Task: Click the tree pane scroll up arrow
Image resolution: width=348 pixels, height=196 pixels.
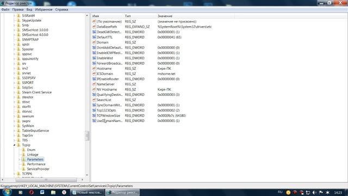Action: pos(87,16)
